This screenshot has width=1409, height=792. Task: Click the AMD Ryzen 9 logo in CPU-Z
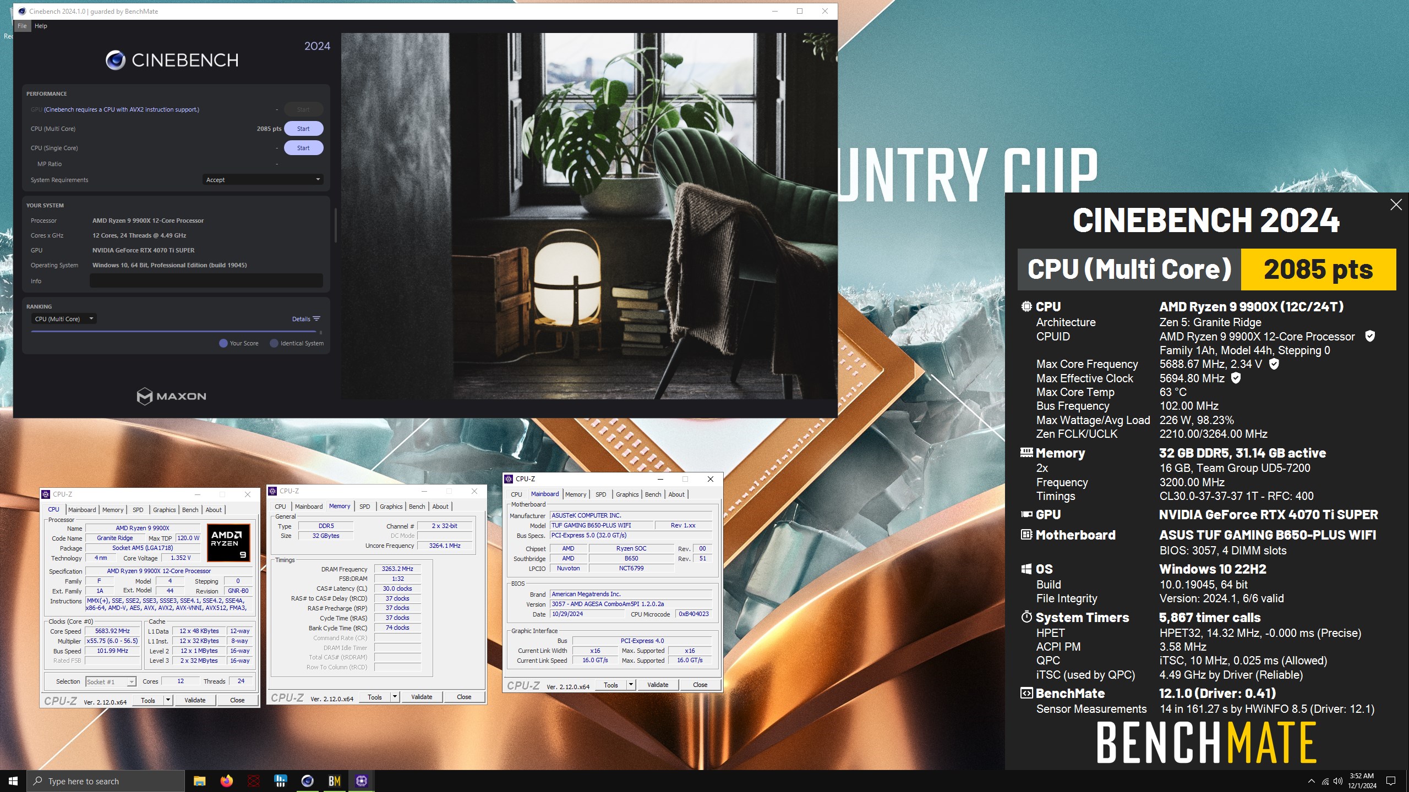228,542
